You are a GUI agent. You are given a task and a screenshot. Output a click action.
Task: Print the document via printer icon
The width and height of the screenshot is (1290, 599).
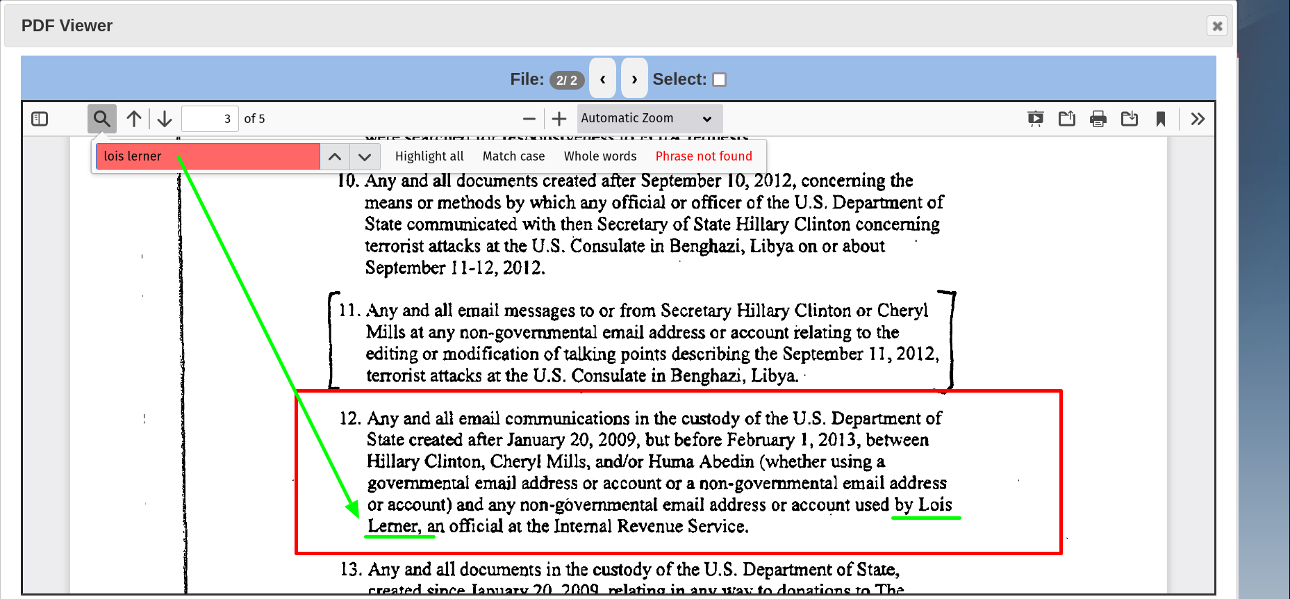(1098, 119)
